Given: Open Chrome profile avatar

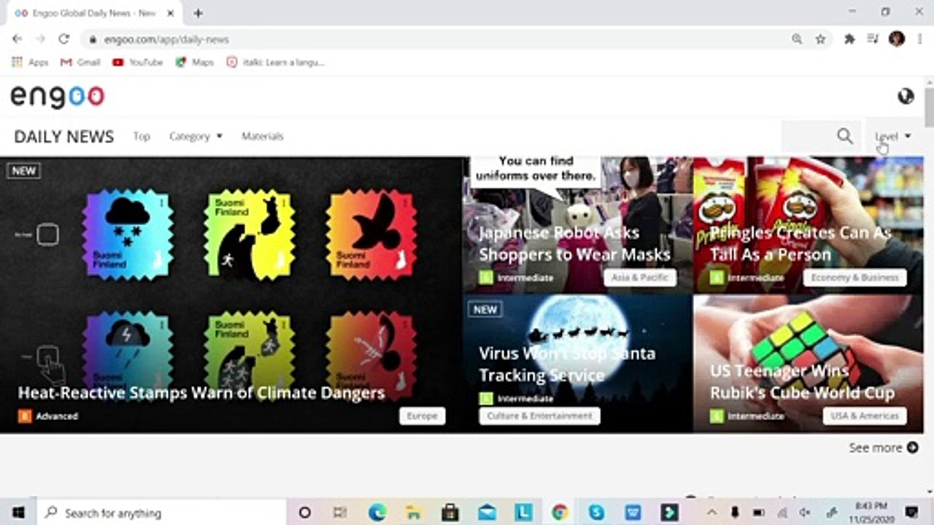Looking at the screenshot, I should (897, 39).
